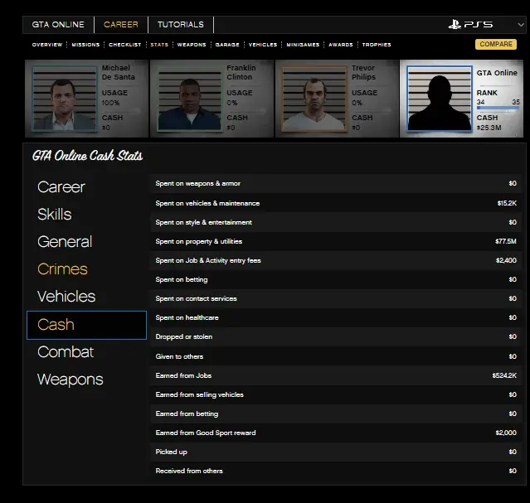530x503 pixels.
Task: Choose Trevor Philips' mugshot
Action: tap(314, 99)
